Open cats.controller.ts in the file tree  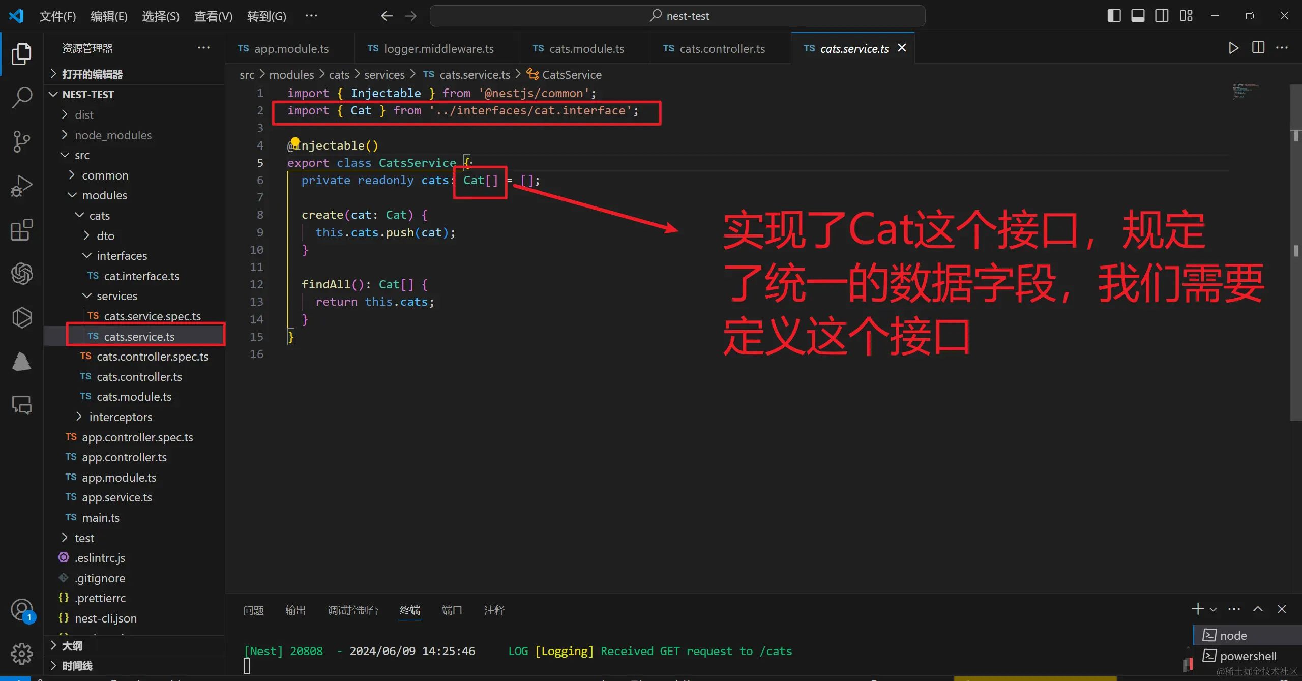point(134,377)
